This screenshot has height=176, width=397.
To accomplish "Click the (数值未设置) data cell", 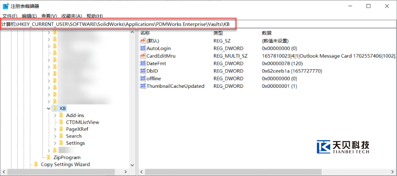I will (275, 41).
